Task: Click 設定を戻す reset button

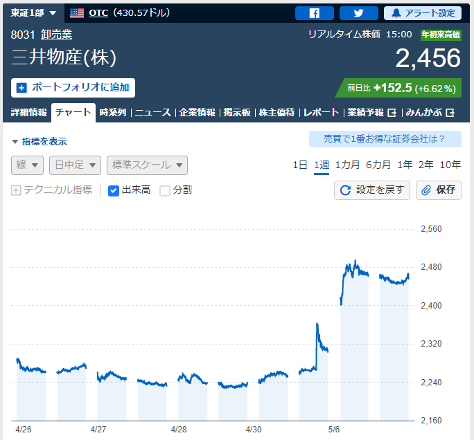Action: coord(372,190)
